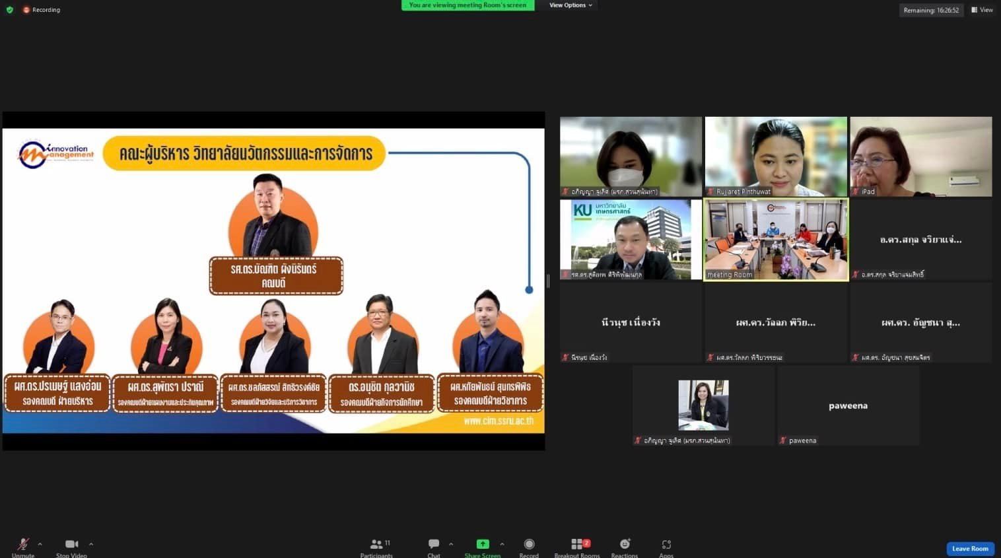Open the Apps panel
Viewport: 1001px width, 558px height.
(x=666, y=545)
